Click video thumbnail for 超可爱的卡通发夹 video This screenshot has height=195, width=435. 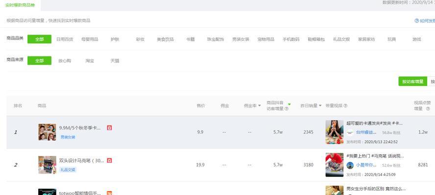tap(334, 132)
